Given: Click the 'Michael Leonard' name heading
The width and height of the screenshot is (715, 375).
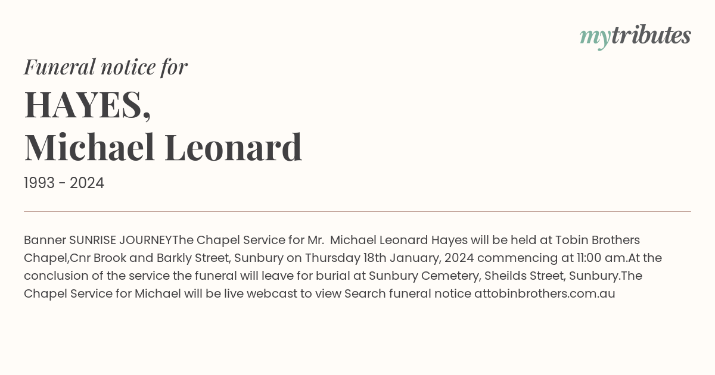Looking at the screenshot, I should [163, 147].
